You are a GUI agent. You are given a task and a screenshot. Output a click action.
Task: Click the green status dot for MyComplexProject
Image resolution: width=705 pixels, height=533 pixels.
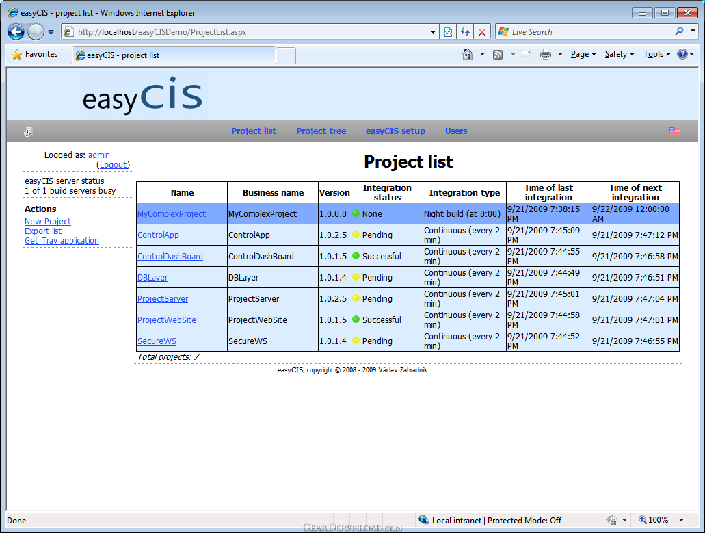coord(356,213)
